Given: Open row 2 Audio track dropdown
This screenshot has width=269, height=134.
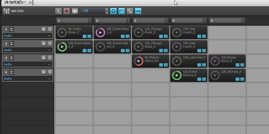Looking at the screenshot, I should [x=27, y=50].
